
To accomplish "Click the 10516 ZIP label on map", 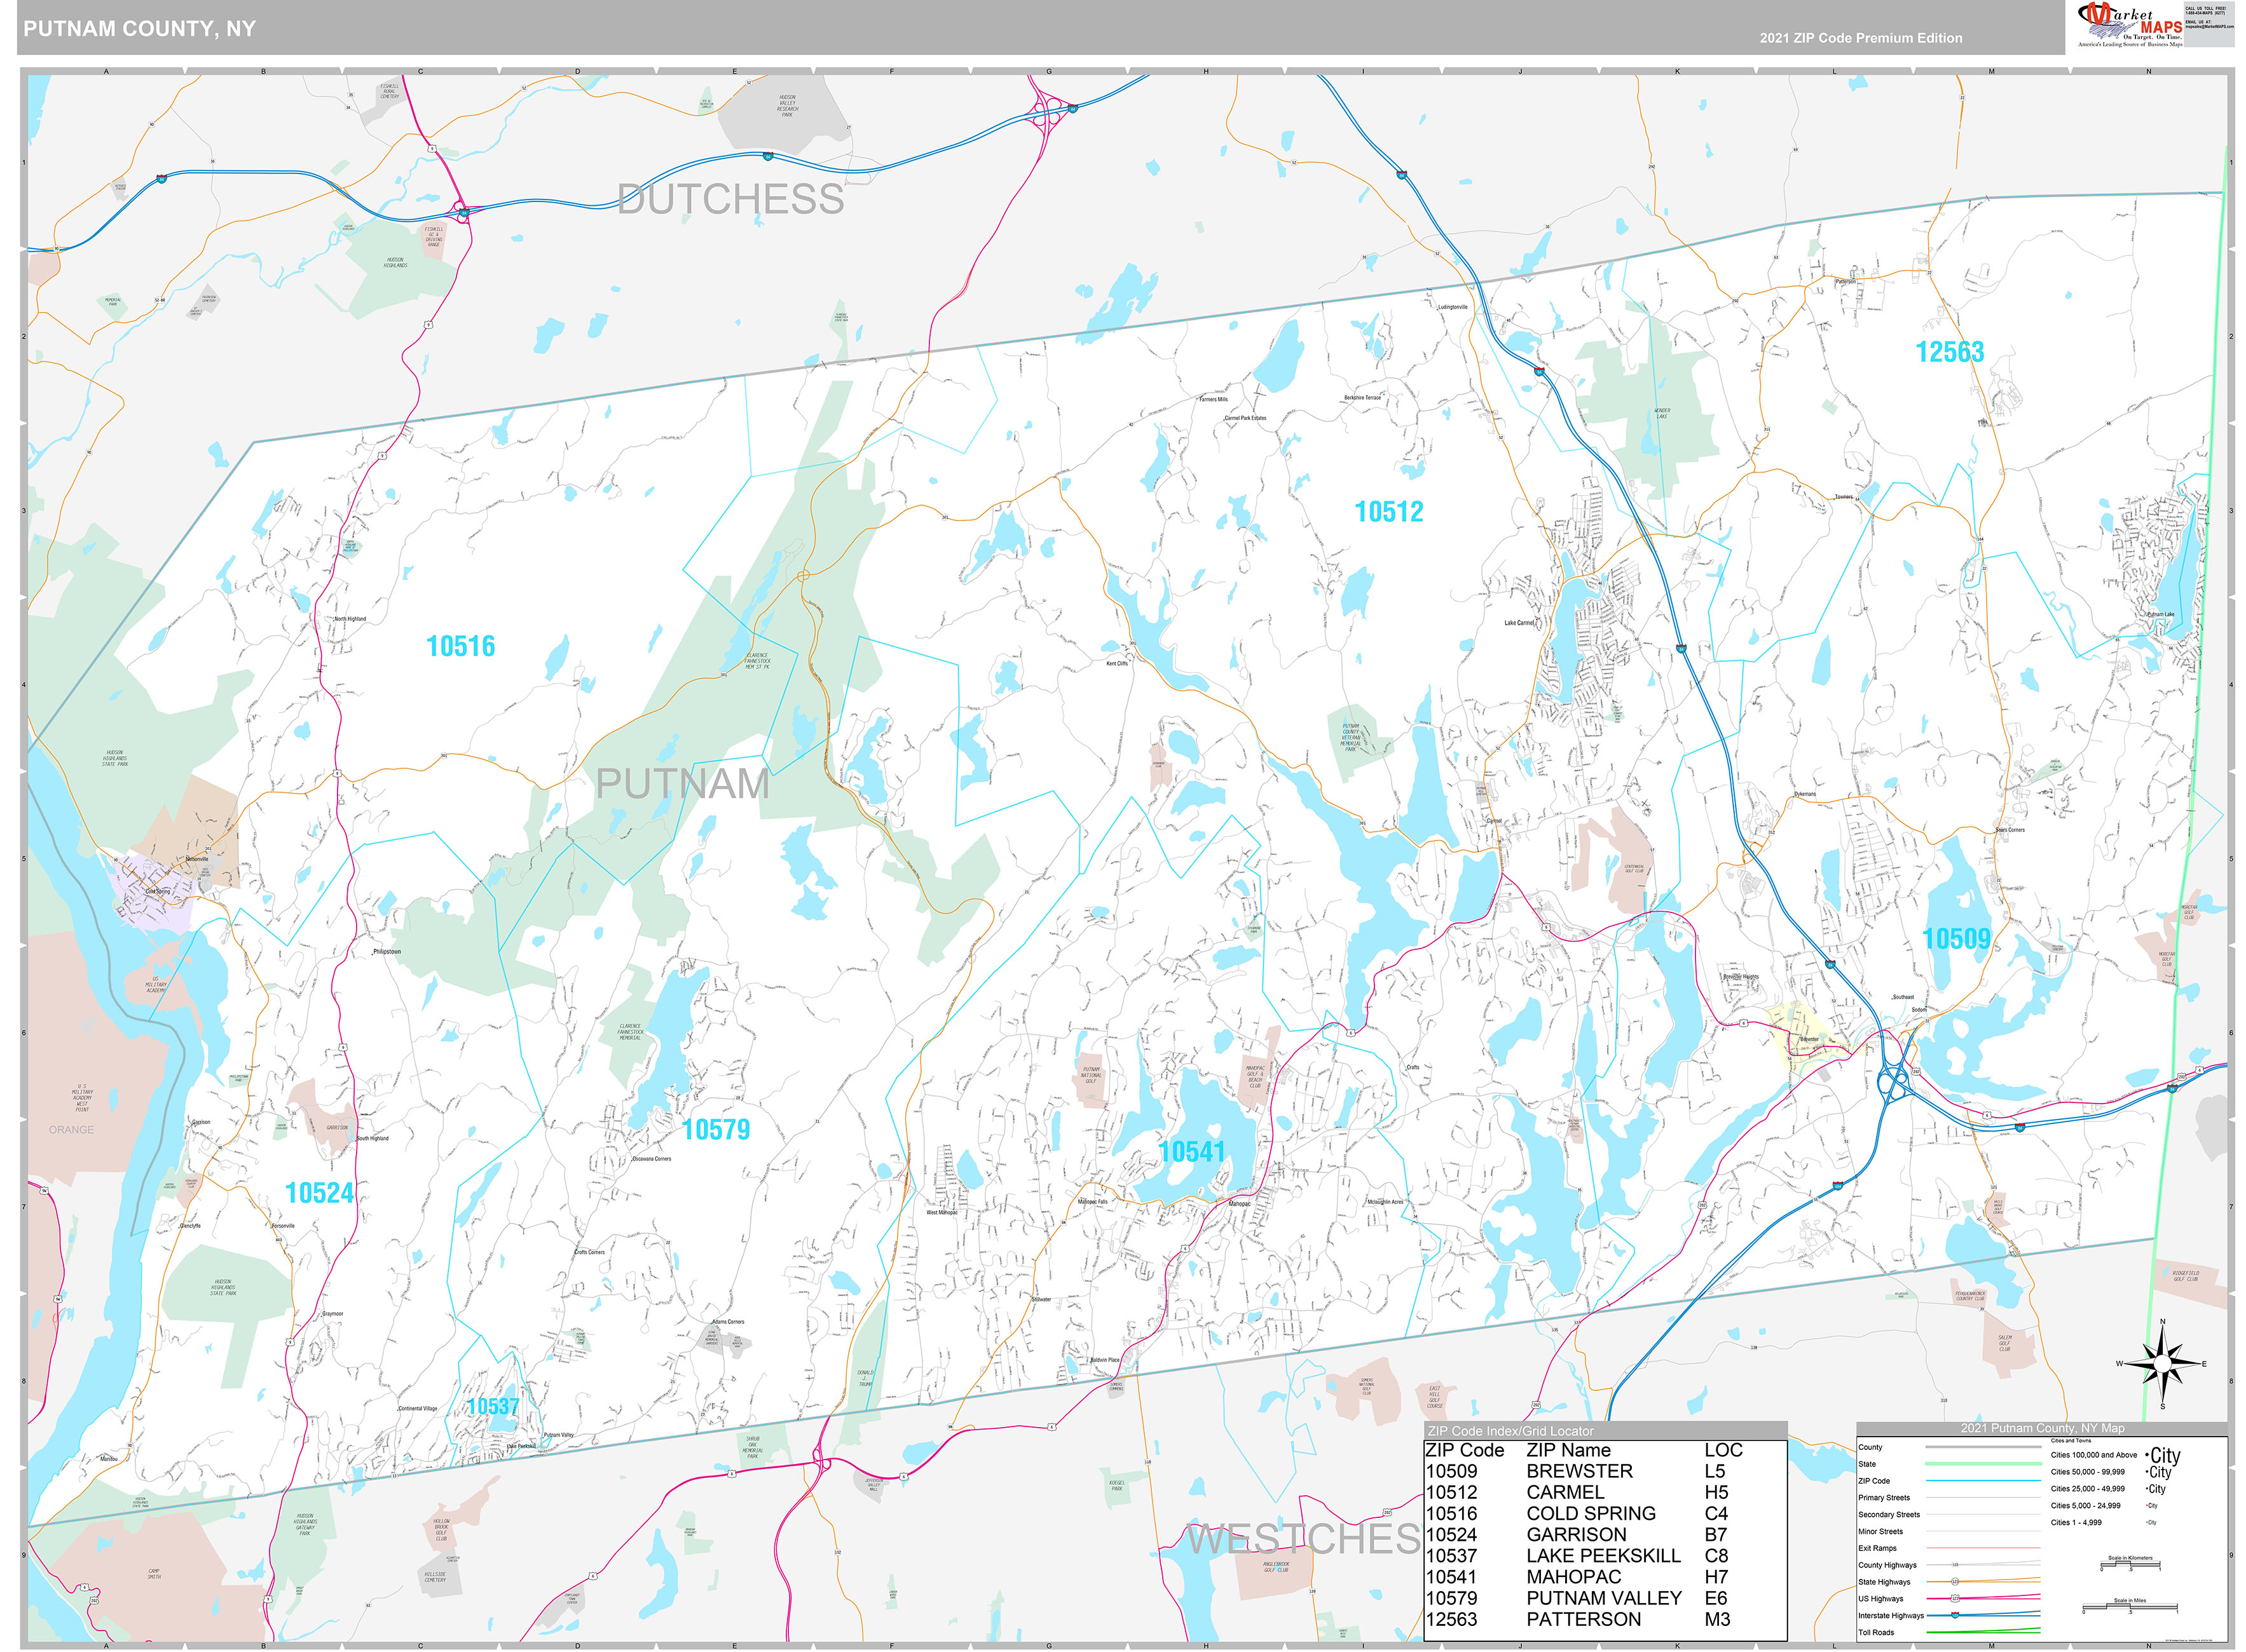I will coord(460,647).
